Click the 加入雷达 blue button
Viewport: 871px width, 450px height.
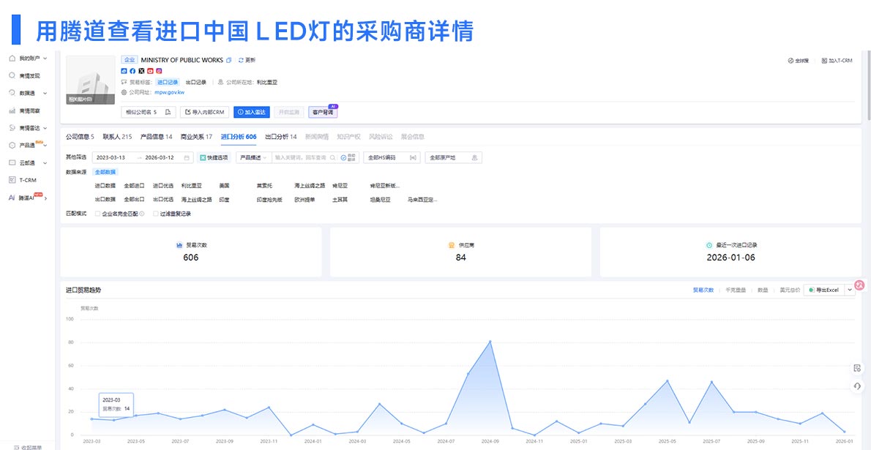click(253, 112)
